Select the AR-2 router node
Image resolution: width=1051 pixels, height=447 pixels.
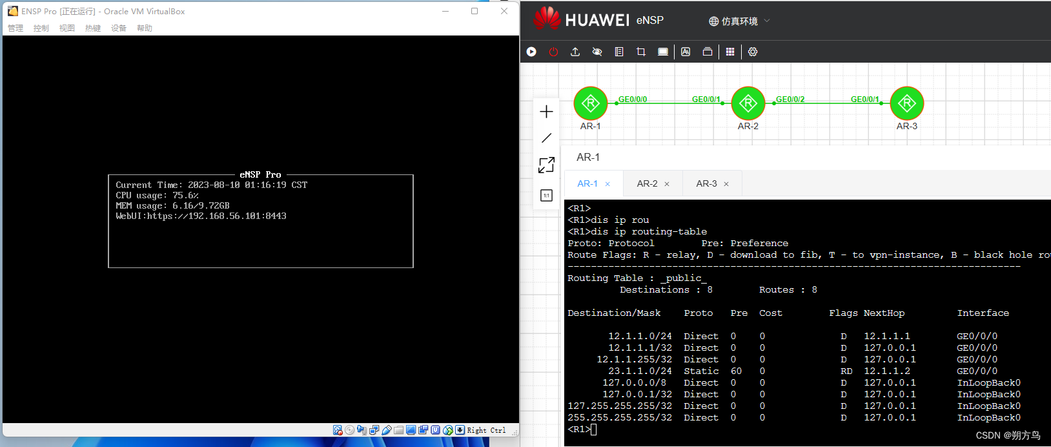[x=748, y=103]
